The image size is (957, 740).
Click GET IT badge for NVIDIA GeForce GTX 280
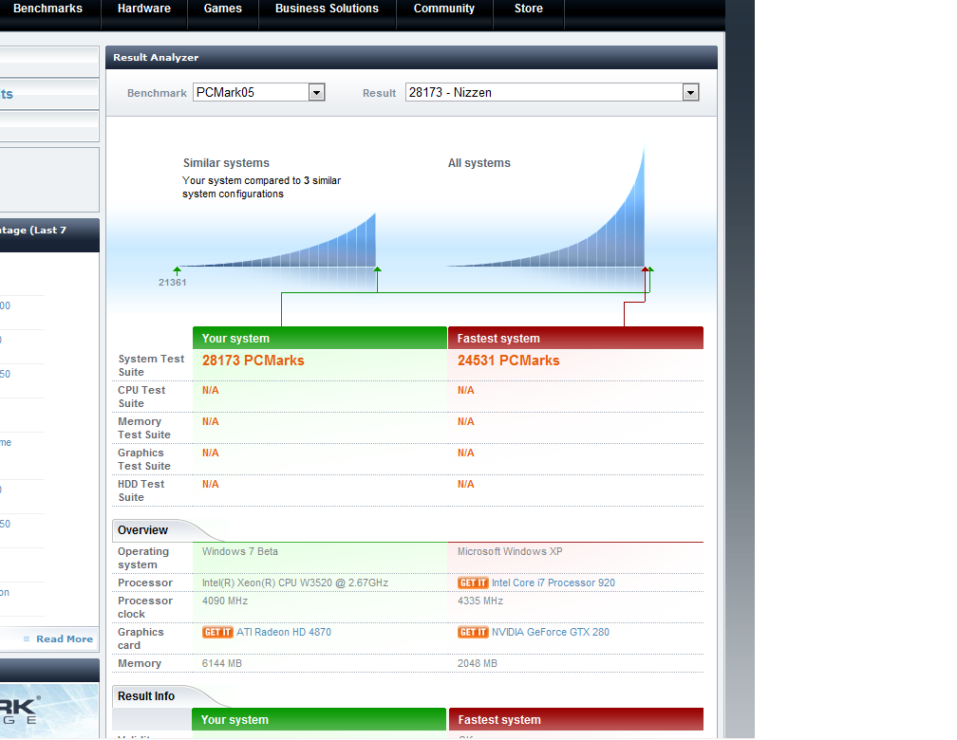pyautogui.click(x=473, y=632)
